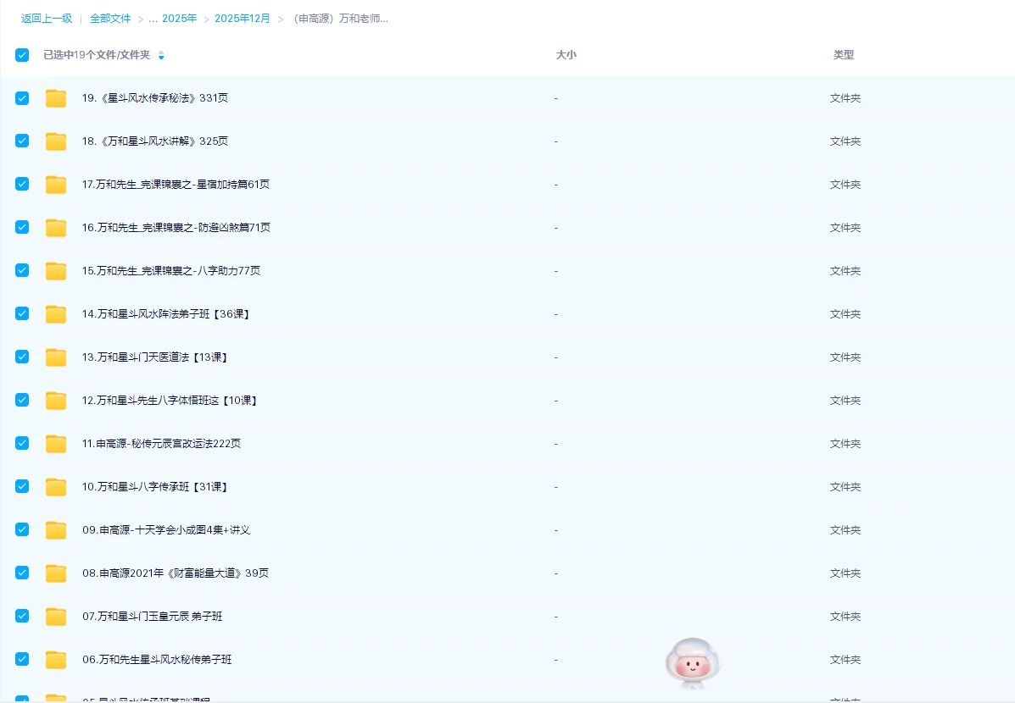Uncheck the select-all checkbox at the top
Screen dimensions: 1015x703
21,54
